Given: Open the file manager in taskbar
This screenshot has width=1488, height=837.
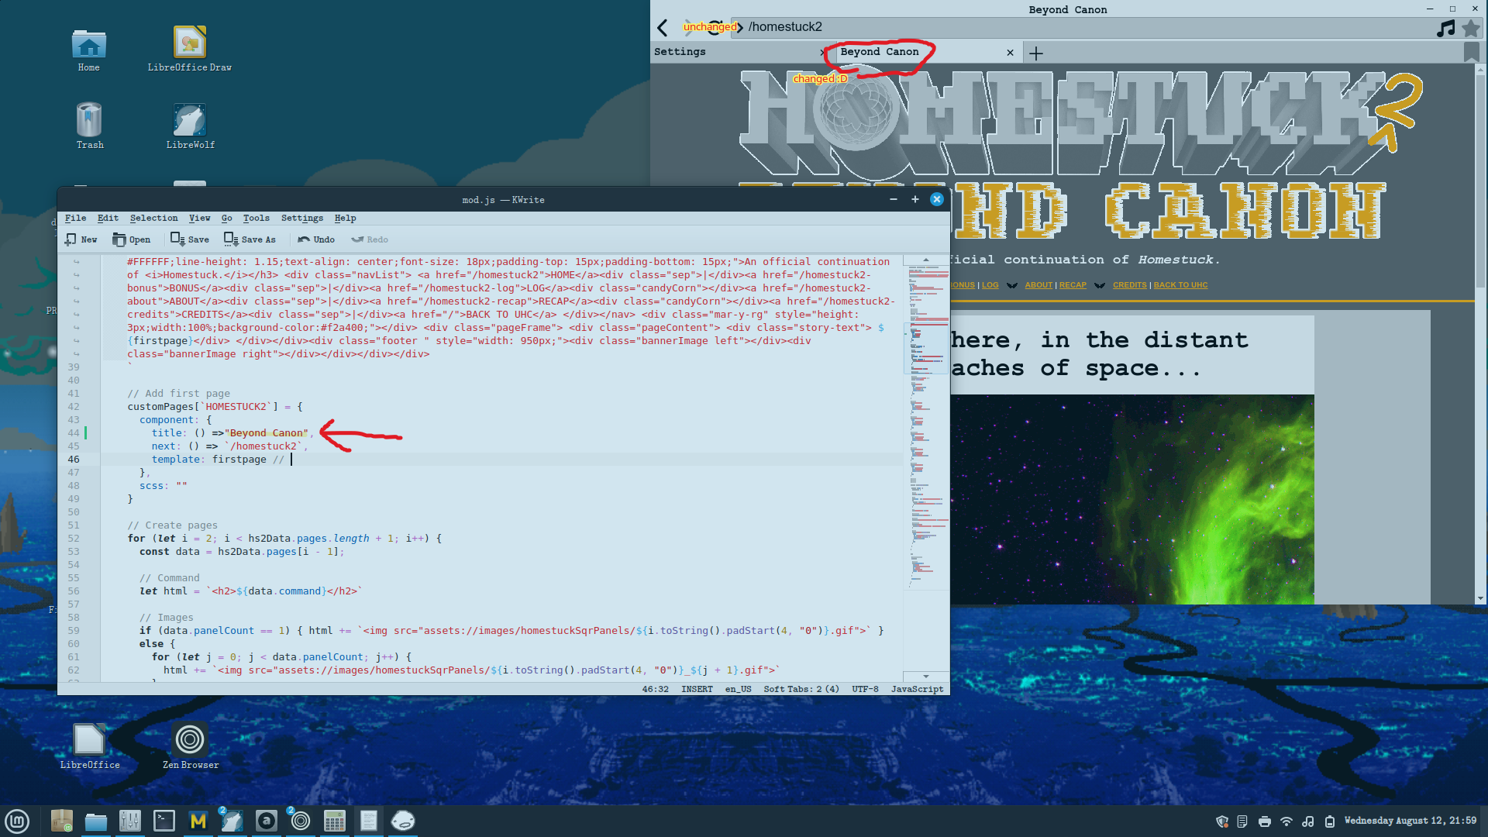Looking at the screenshot, I should [96, 821].
